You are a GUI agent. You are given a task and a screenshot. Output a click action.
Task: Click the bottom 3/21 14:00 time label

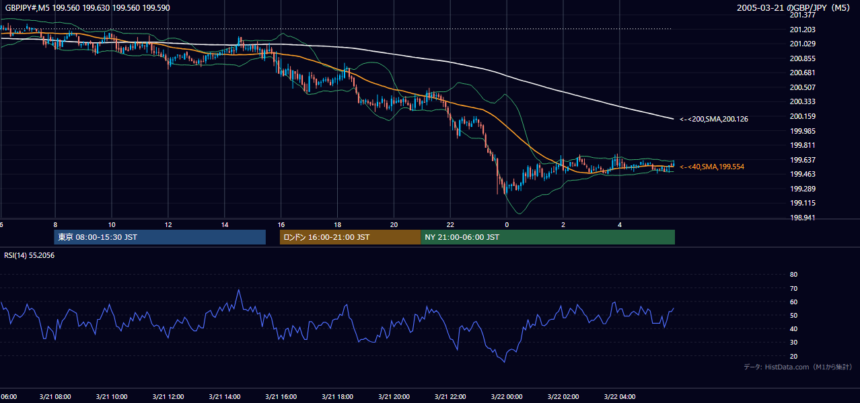click(224, 396)
